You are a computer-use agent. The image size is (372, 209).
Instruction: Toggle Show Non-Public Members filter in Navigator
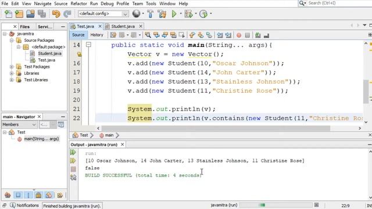click(x=38, y=195)
